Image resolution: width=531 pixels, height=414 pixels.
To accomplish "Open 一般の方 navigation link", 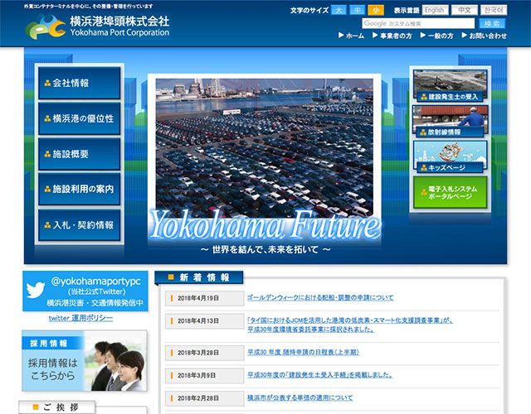I will [437, 36].
